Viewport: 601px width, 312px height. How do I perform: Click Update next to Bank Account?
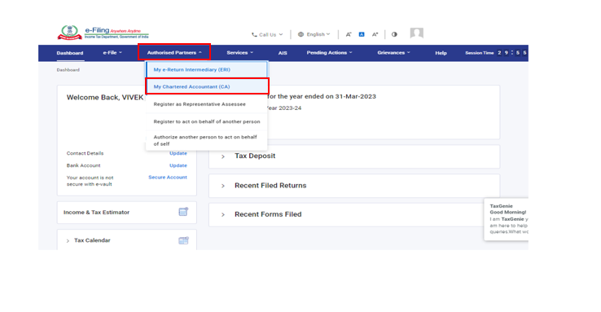[x=178, y=165]
